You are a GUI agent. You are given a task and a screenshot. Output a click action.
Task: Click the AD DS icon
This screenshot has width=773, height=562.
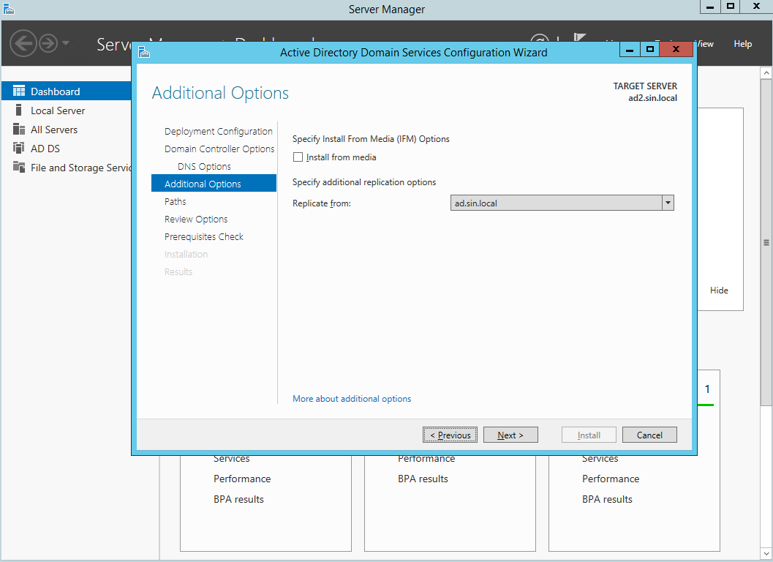(x=19, y=148)
